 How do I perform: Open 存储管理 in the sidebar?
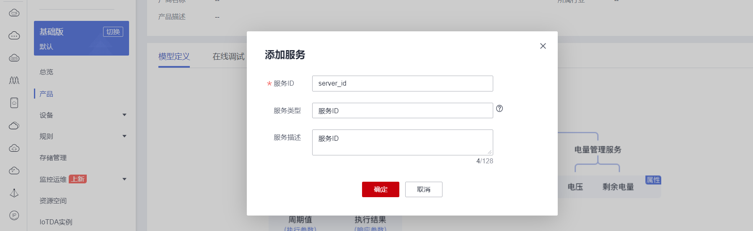(x=53, y=158)
